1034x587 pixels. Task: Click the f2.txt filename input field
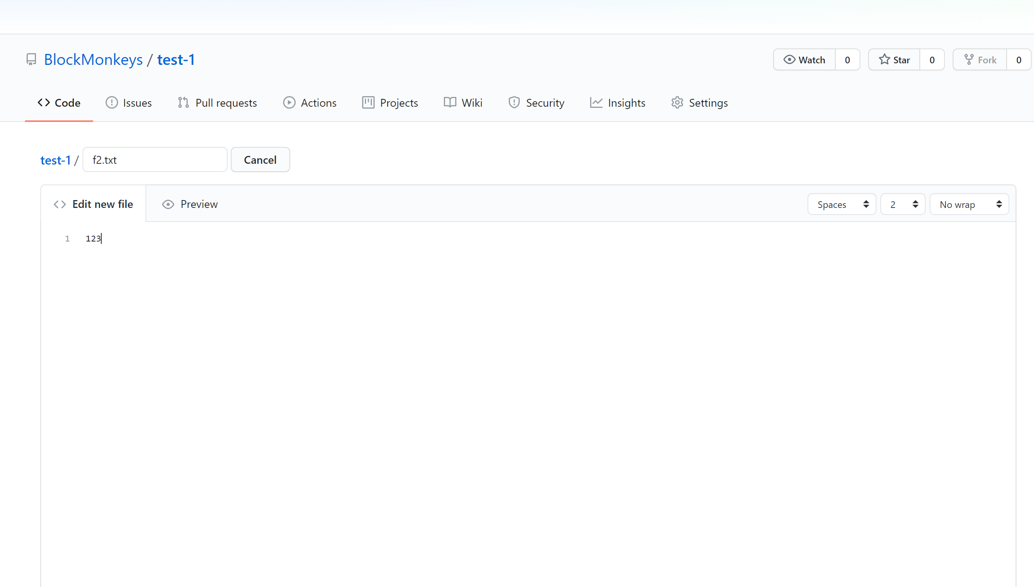tap(155, 160)
